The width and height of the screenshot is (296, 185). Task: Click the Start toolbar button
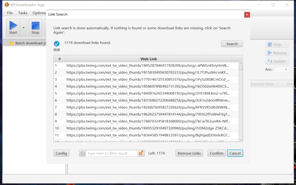[13, 28]
